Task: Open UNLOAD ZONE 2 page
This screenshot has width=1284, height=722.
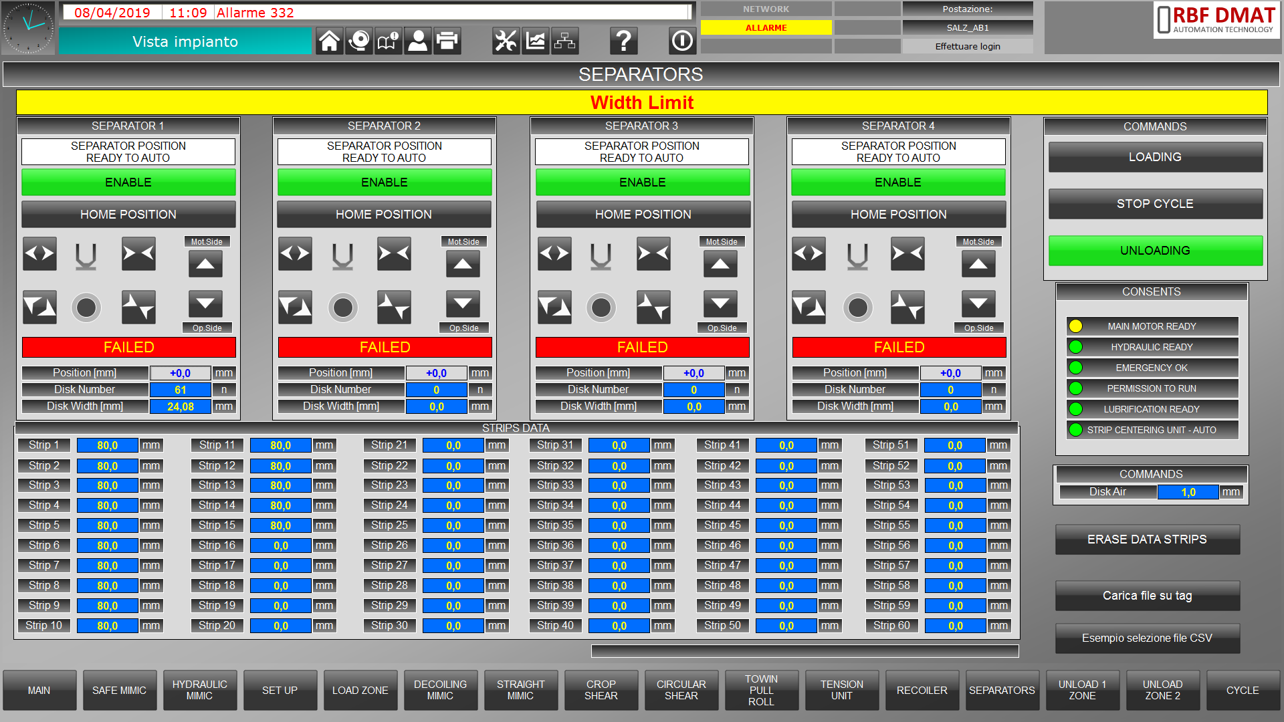Action: [1163, 690]
